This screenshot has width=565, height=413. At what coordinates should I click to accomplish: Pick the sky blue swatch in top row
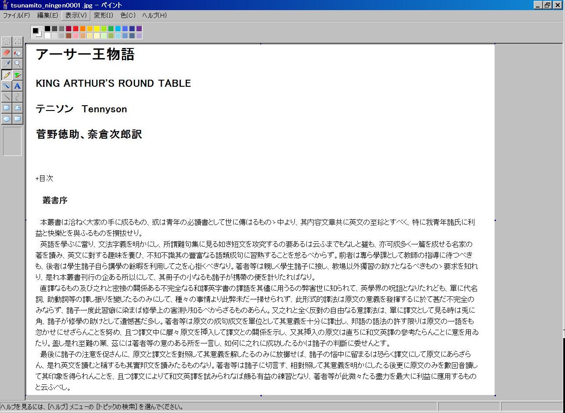118,29
